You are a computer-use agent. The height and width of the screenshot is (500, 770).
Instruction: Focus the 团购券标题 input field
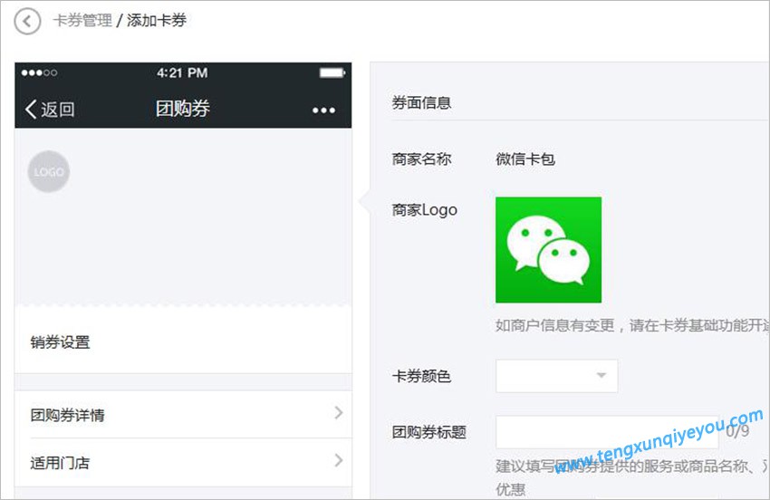click(x=607, y=432)
